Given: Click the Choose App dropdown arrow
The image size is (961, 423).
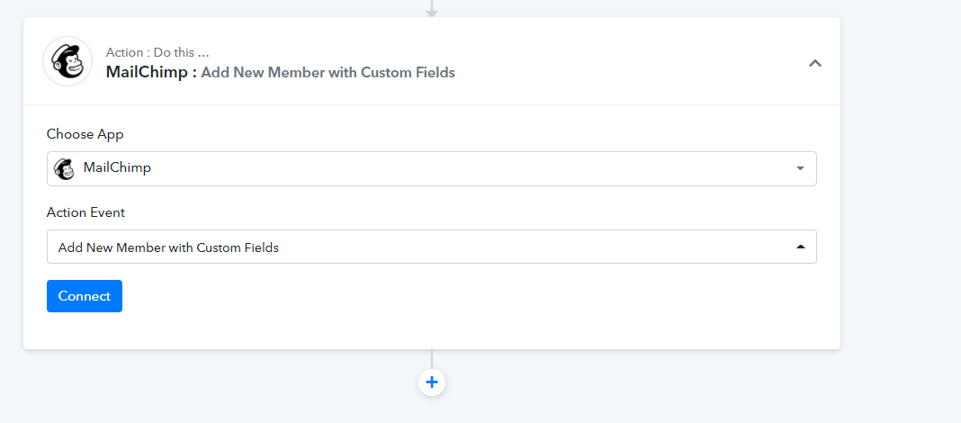Looking at the screenshot, I should [x=800, y=168].
